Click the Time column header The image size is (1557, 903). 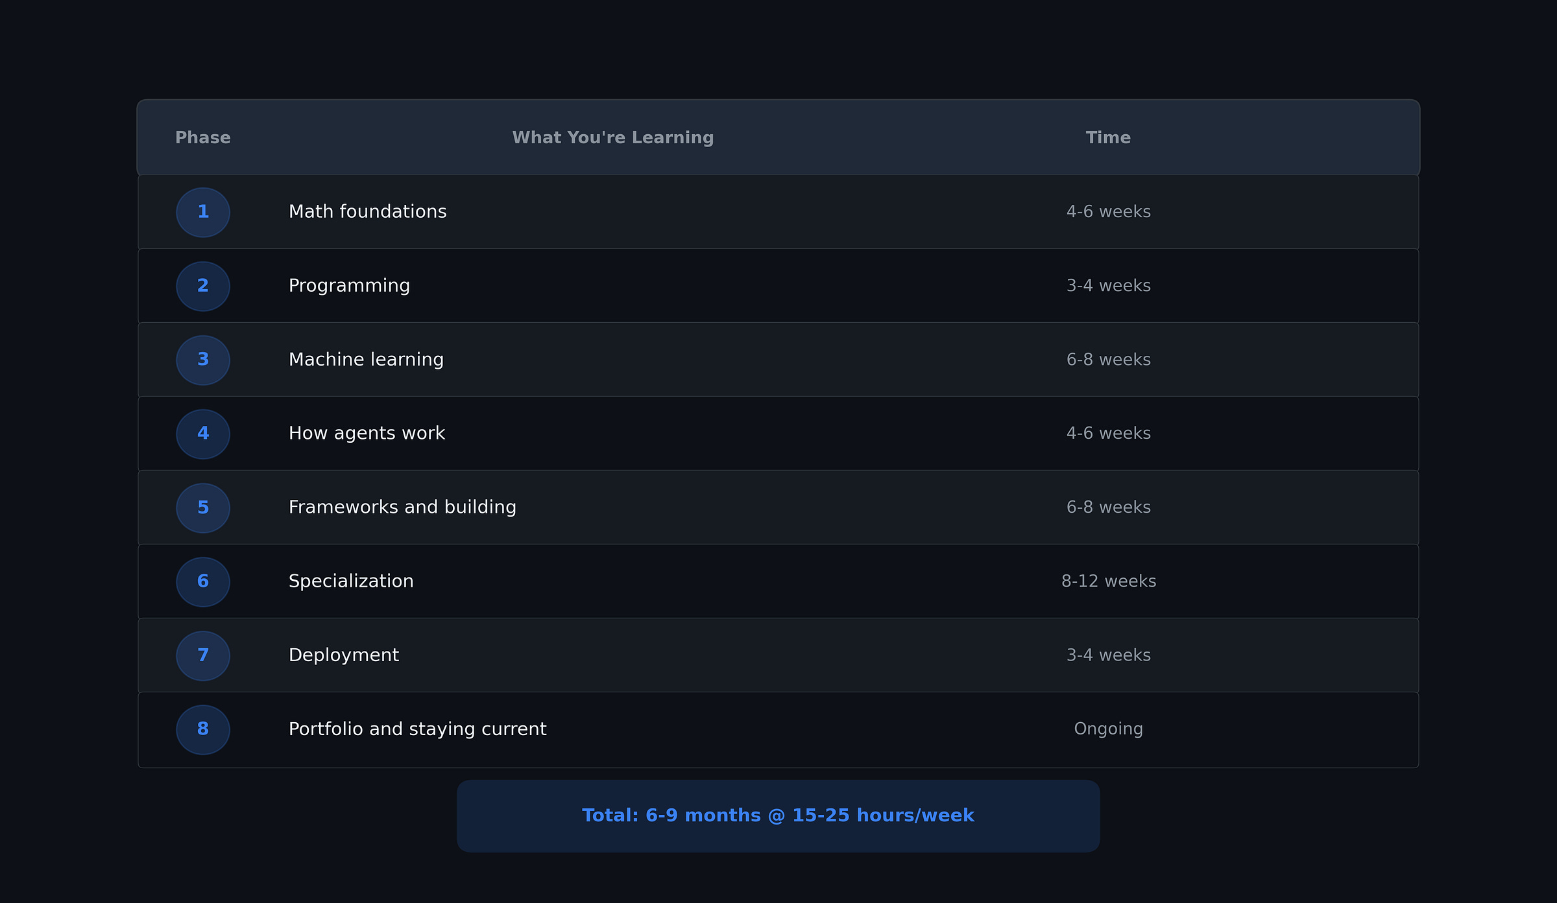click(x=1108, y=137)
